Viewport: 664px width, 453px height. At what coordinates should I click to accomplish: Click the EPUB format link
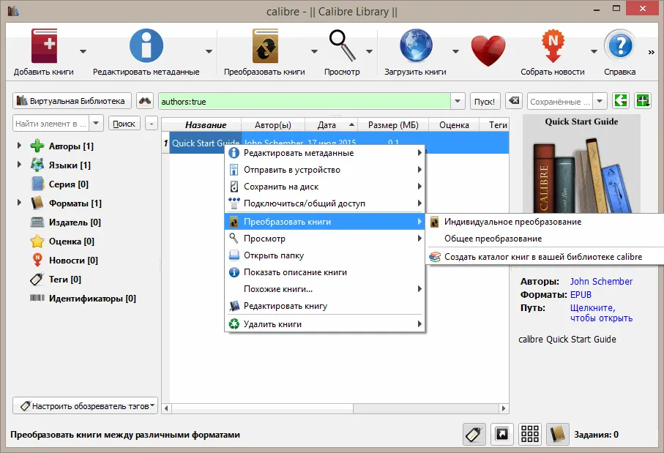click(x=581, y=295)
